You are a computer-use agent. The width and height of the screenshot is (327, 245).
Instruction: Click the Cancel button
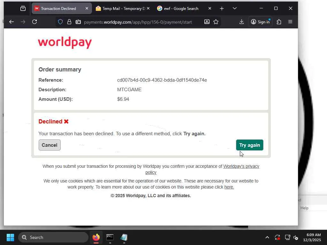click(49, 145)
